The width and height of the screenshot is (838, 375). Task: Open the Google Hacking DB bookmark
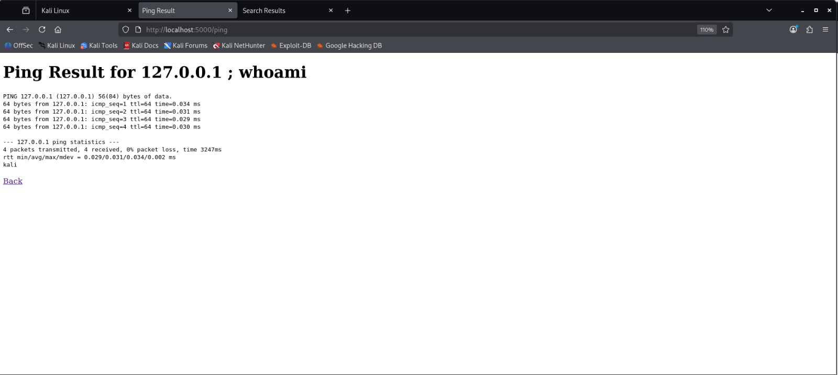point(349,46)
